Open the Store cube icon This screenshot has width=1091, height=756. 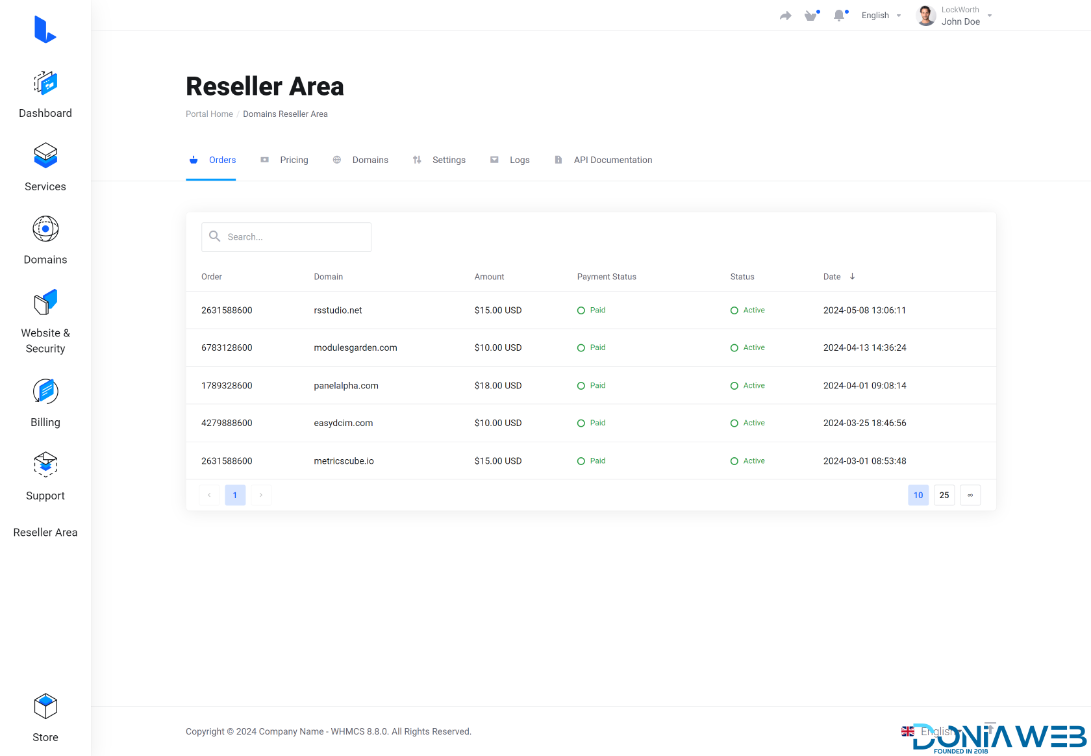click(x=45, y=706)
